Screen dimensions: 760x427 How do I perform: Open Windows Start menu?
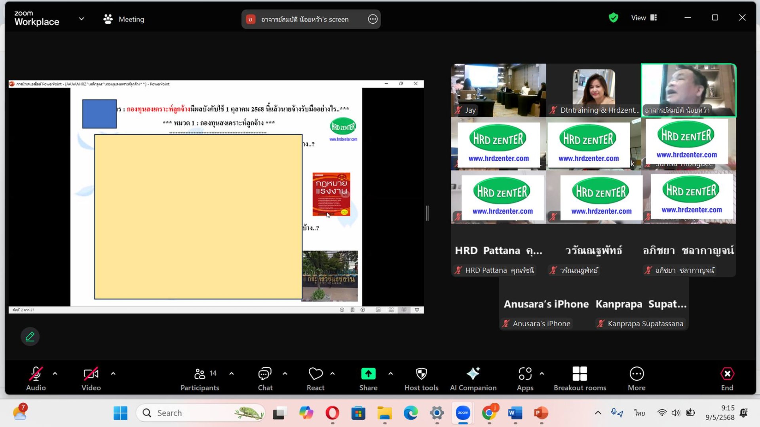pos(120,413)
